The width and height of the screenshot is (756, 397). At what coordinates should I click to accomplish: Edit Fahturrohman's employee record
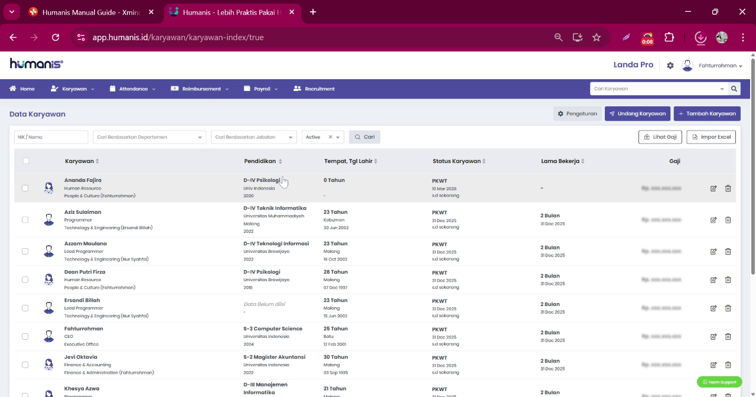[x=713, y=336]
